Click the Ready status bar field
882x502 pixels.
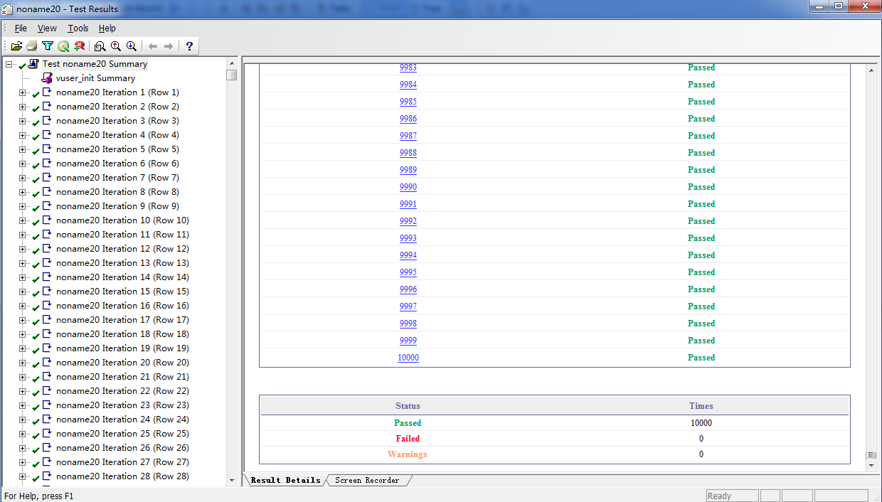point(732,496)
